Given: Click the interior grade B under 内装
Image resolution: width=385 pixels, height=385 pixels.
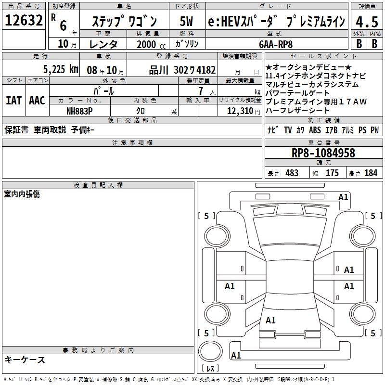Looking at the screenshot, I should pyautogui.click(x=374, y=44).
